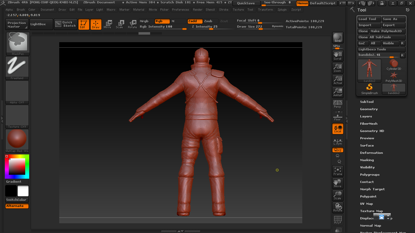Viewport: 415px width, 233px height.
Task: Toggle Persp perspective view
Action: [x=338, y=104]
